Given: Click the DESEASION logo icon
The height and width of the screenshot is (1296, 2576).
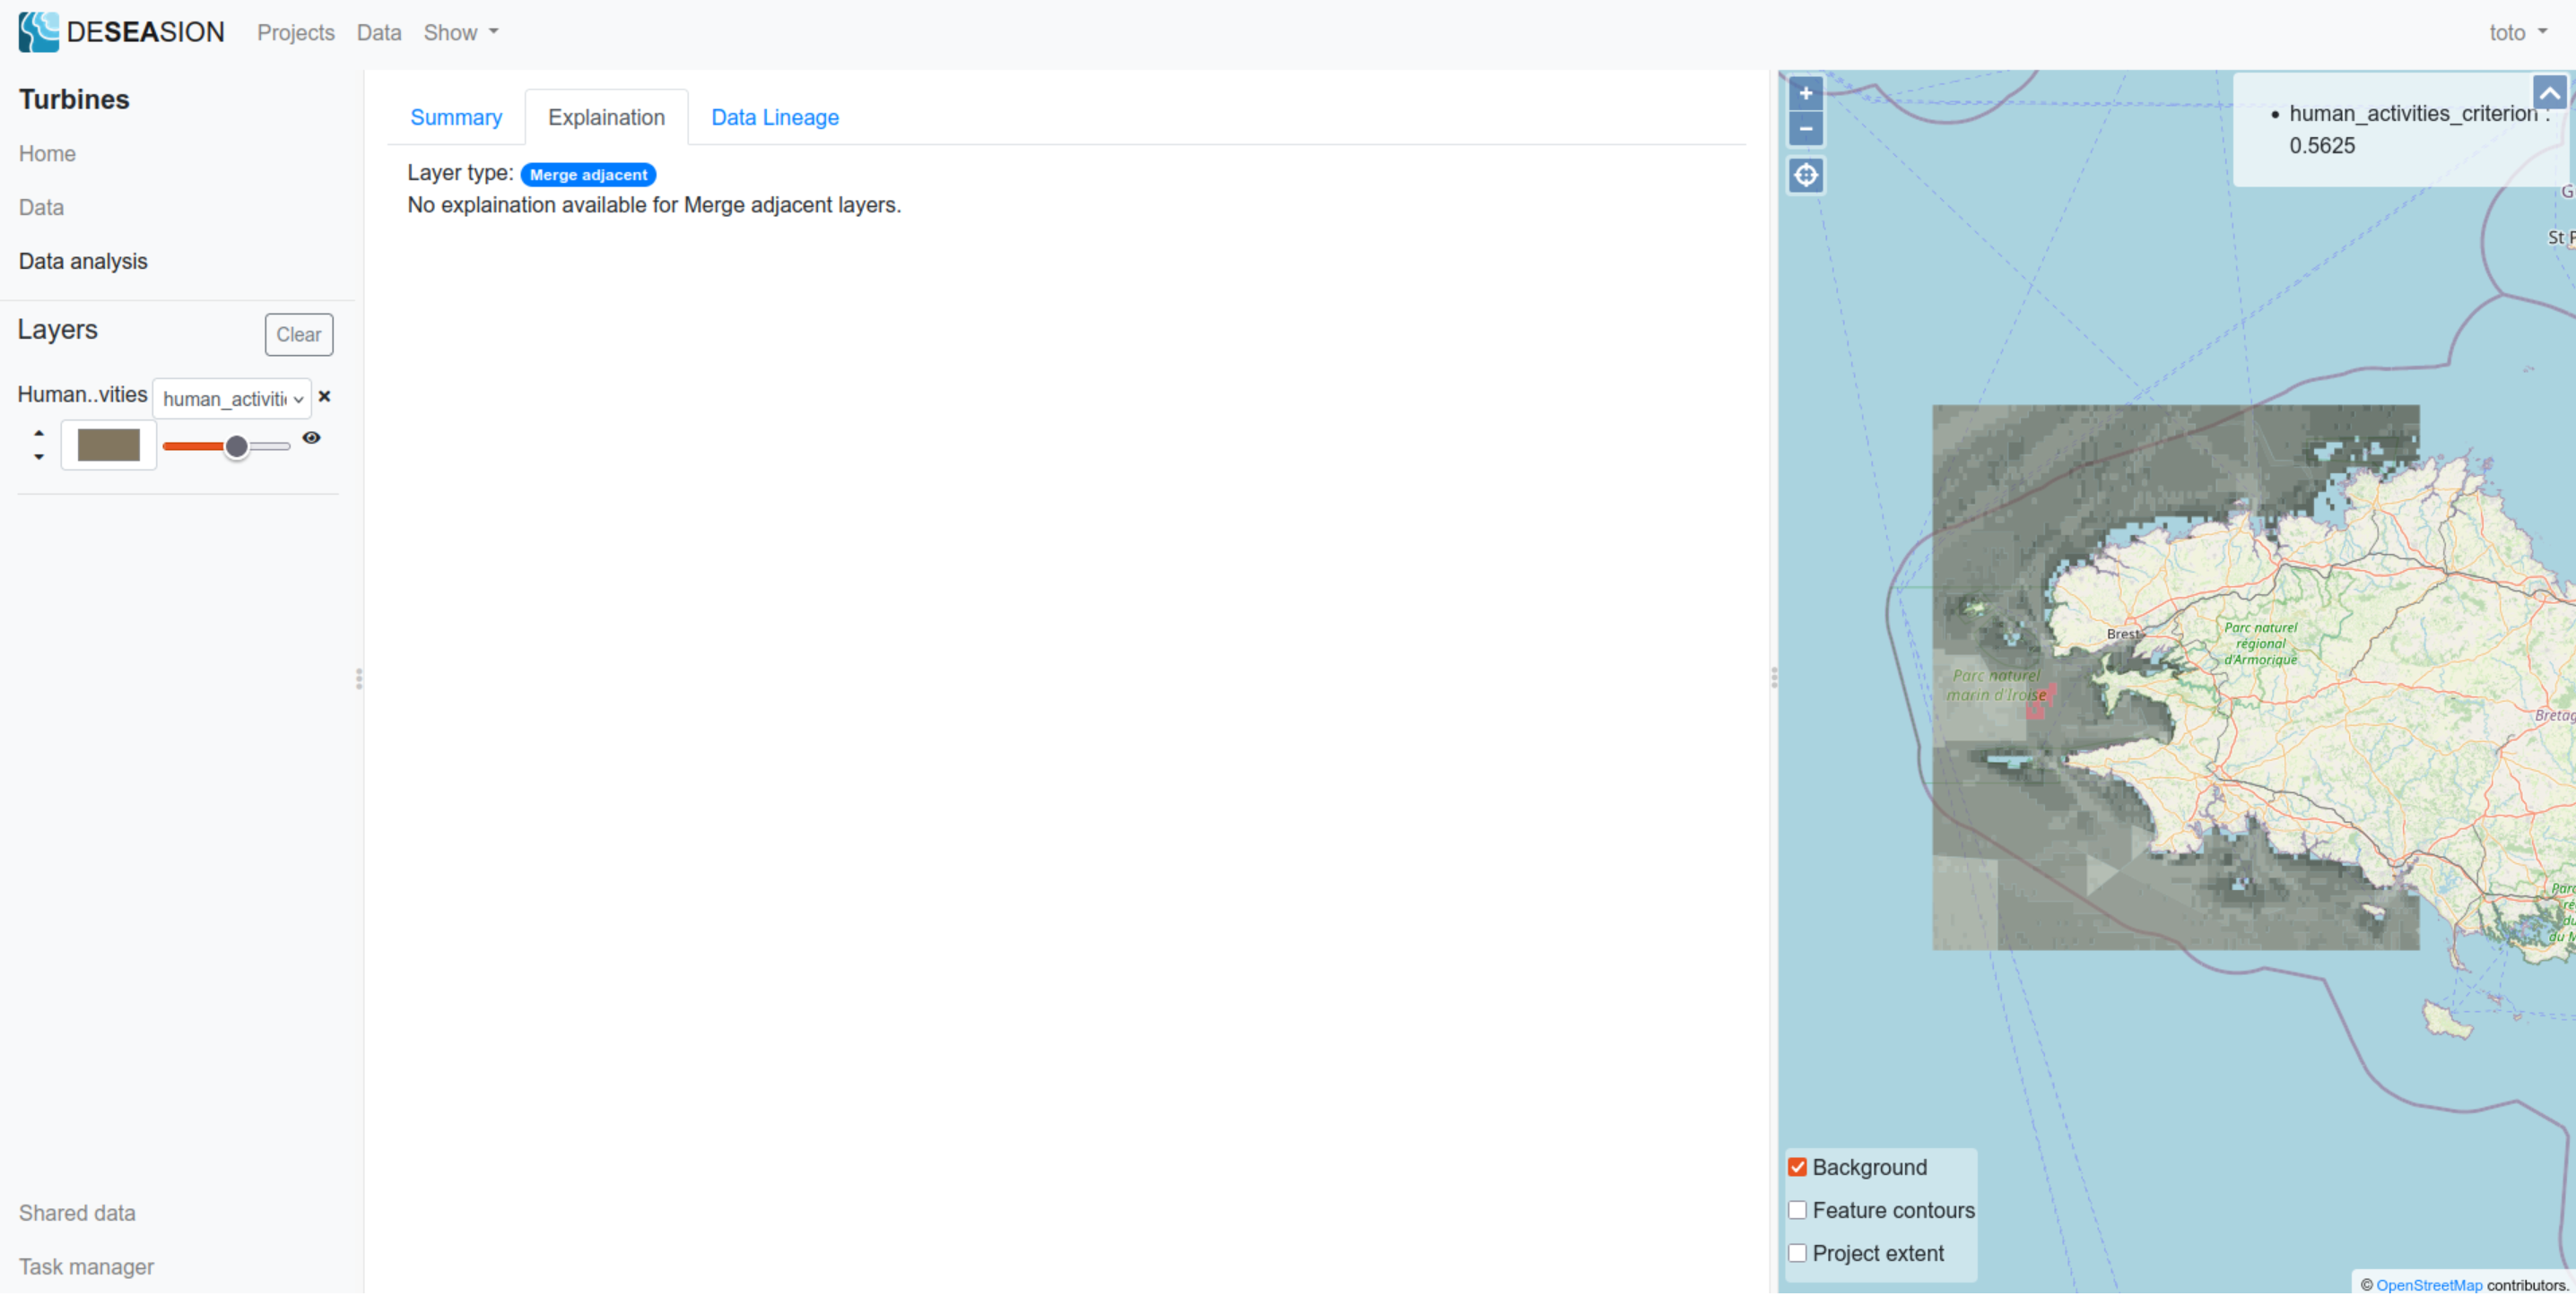Looking at the screenshot, I should coord(38,32).
